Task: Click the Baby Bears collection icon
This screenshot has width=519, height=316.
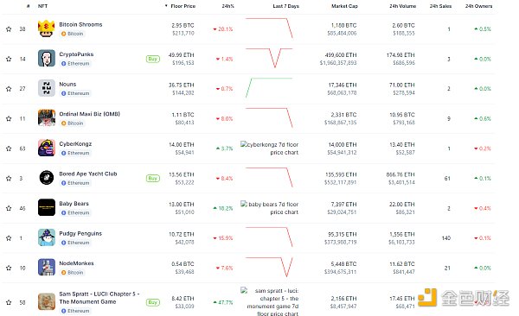Action: click(x=47, y=207)
